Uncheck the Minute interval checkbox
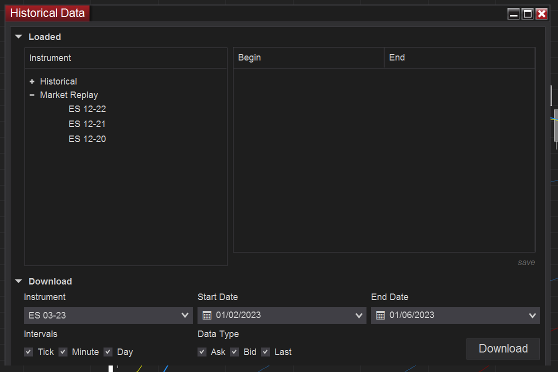The image size is (558, 372). point(63,352)
